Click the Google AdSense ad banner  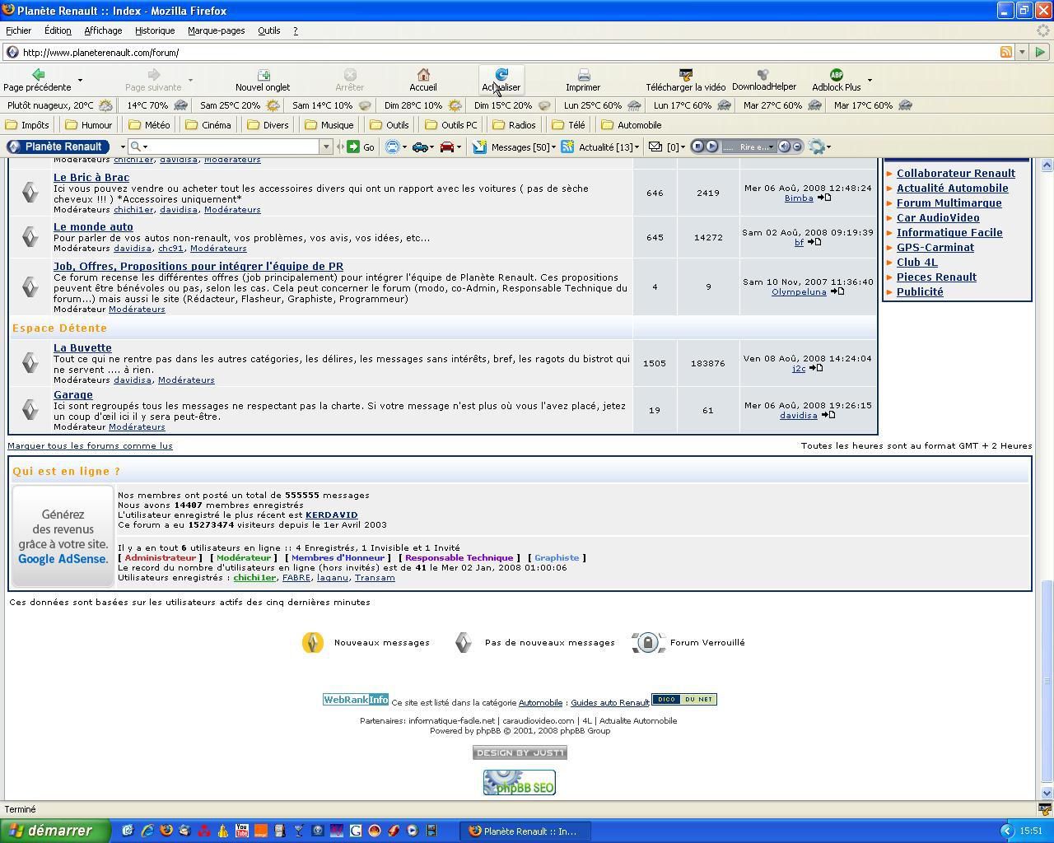pos(63,536)
